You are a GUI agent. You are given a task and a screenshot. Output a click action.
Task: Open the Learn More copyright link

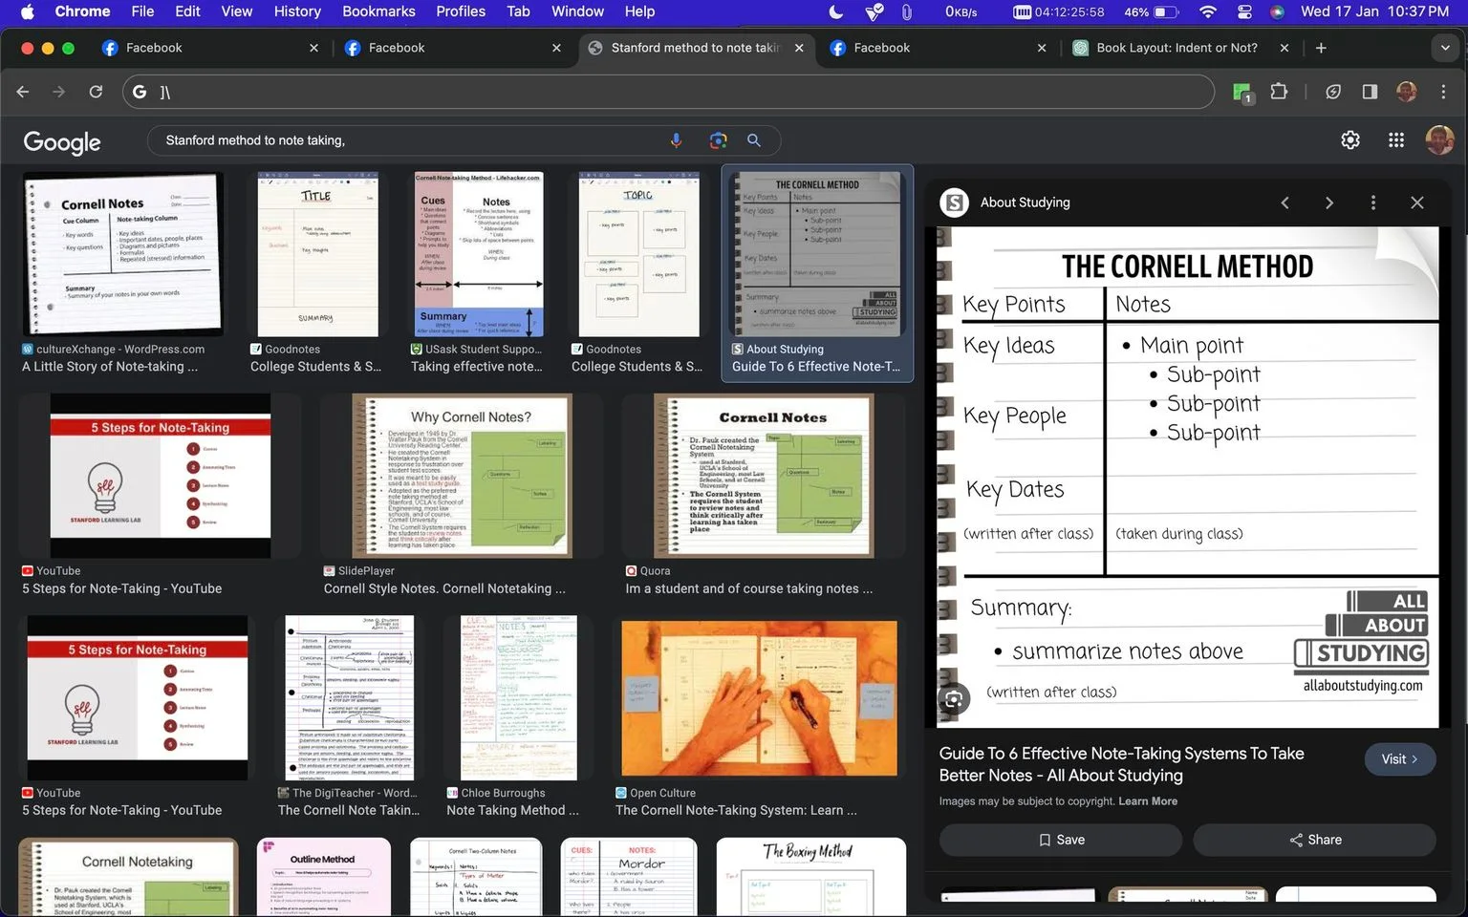(x=1148, y=801)
